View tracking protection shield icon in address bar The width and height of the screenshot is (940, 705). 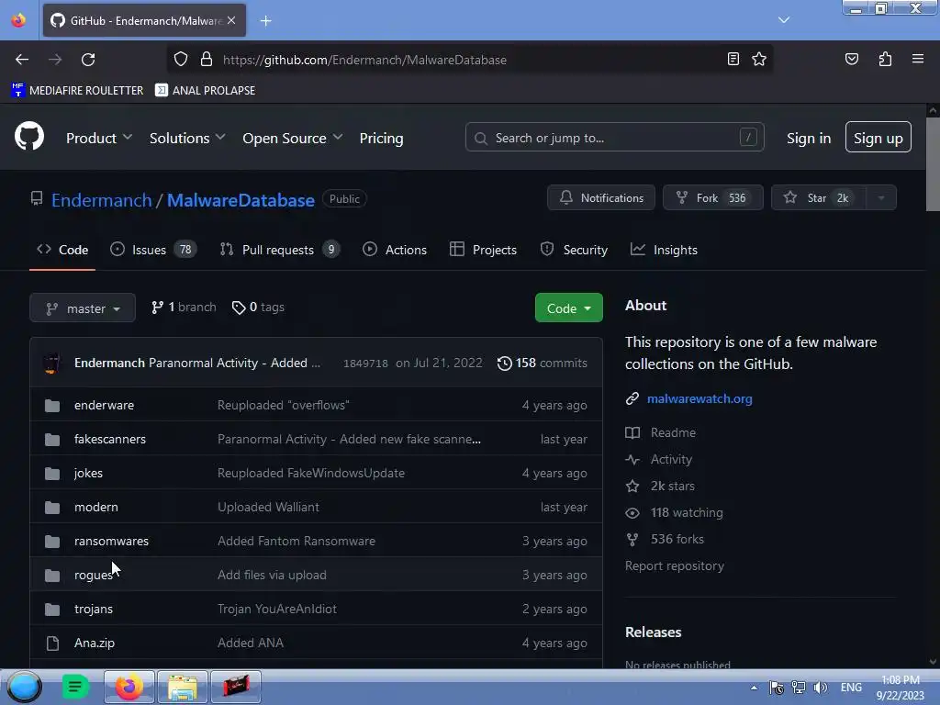(x=181, y=60)
